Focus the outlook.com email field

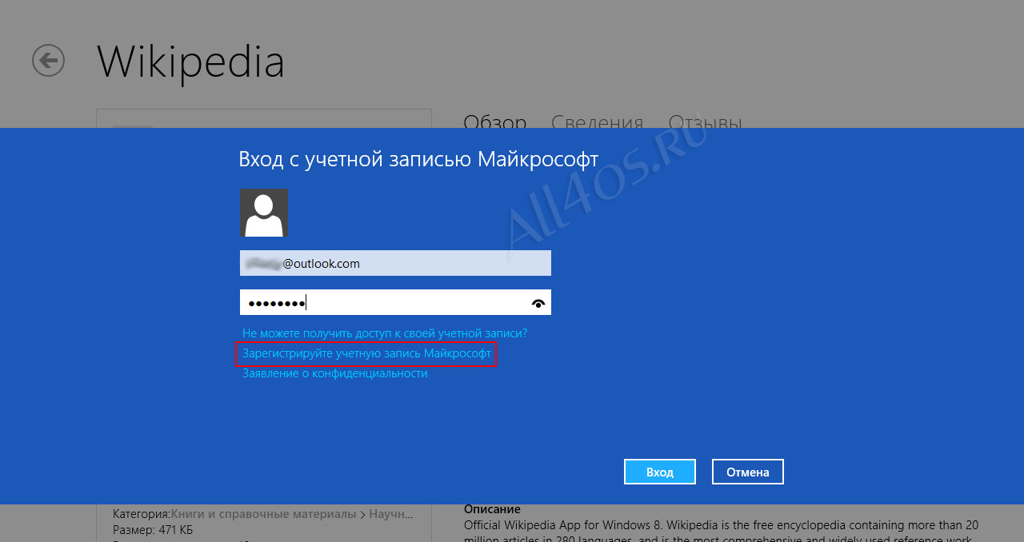395,264
